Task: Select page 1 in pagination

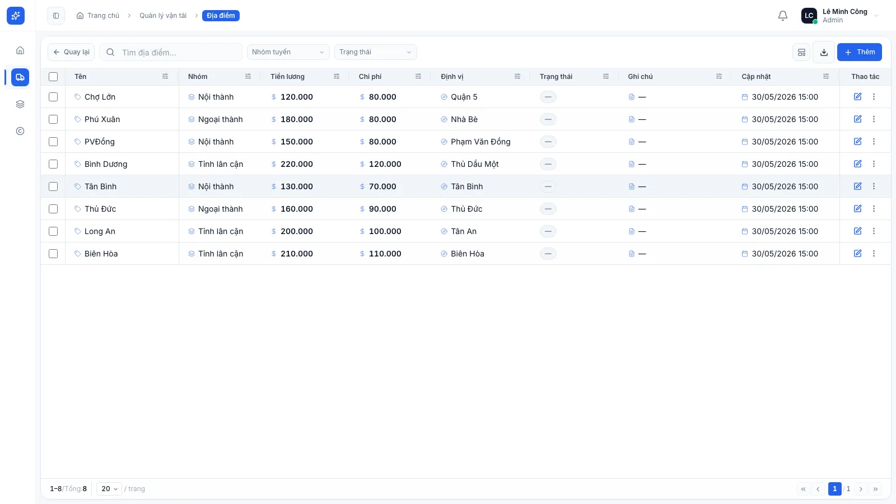Action: [x=834, y=489]
